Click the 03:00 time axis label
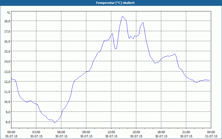 pyautogui.click(x=36, y=132)
